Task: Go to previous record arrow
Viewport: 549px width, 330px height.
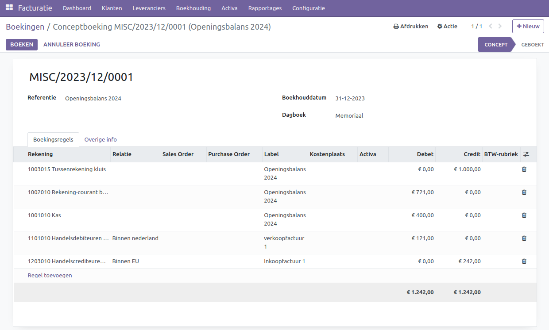Action: [x=491, y=27]
